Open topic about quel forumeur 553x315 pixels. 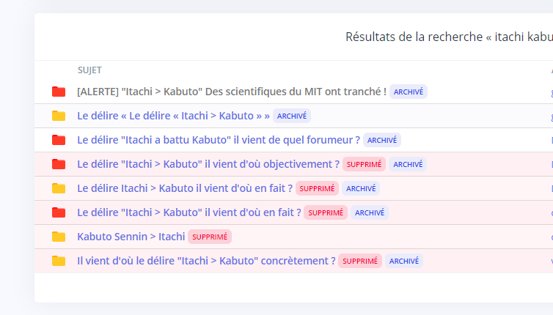tap(219, 140)
